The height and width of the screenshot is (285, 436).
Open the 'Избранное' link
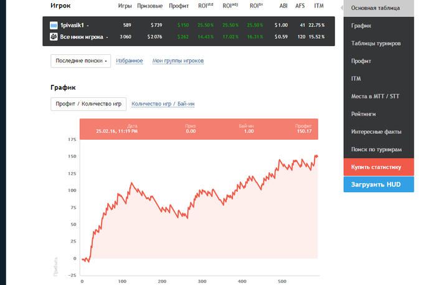point(130,60)
